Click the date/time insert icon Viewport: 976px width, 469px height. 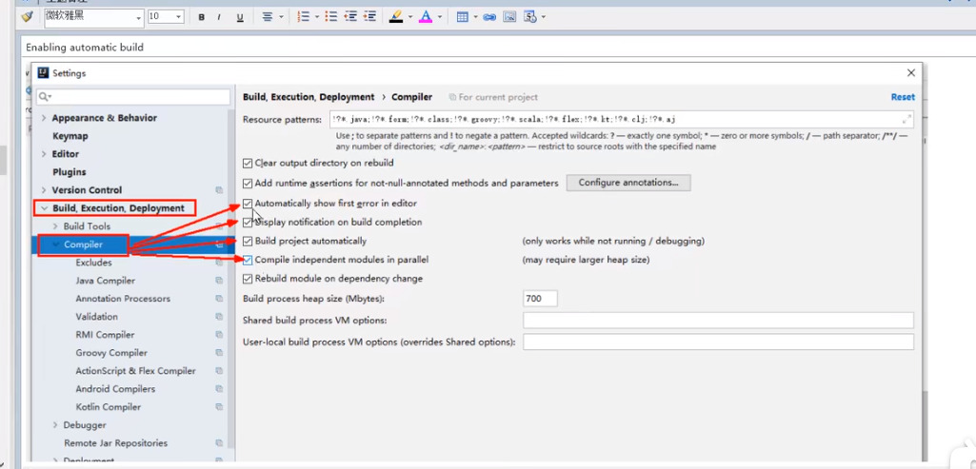coord(530,17)
